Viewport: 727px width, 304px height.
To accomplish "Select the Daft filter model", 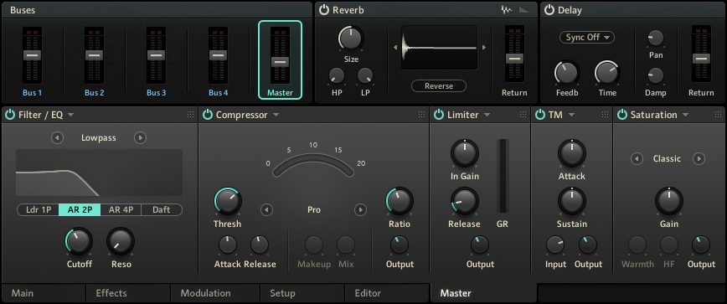I will [x=162, y=210].
